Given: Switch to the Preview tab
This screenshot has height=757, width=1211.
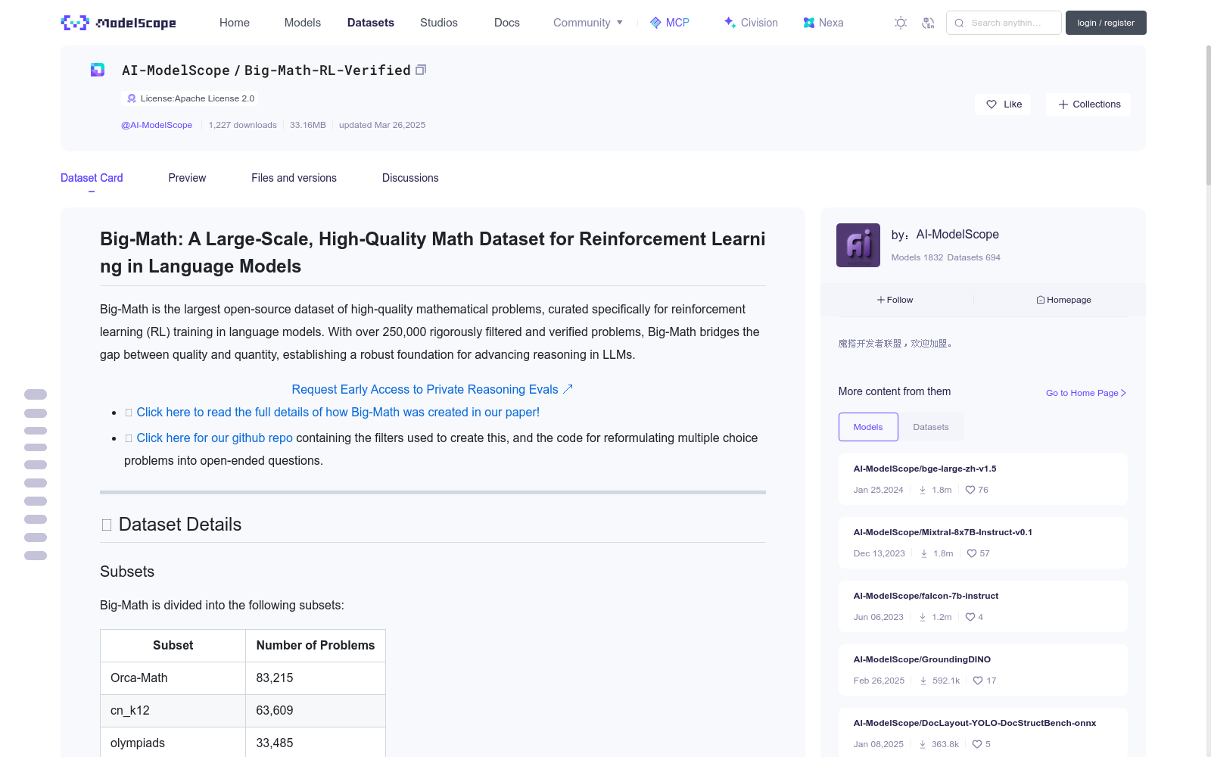Looking at the screenshot, I should [x=187, y=178].
